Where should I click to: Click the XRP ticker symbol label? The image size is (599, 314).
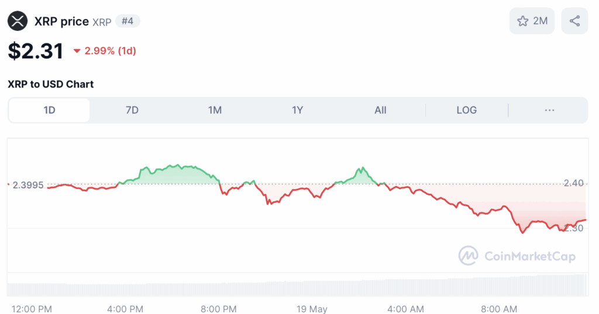point(102,22)
